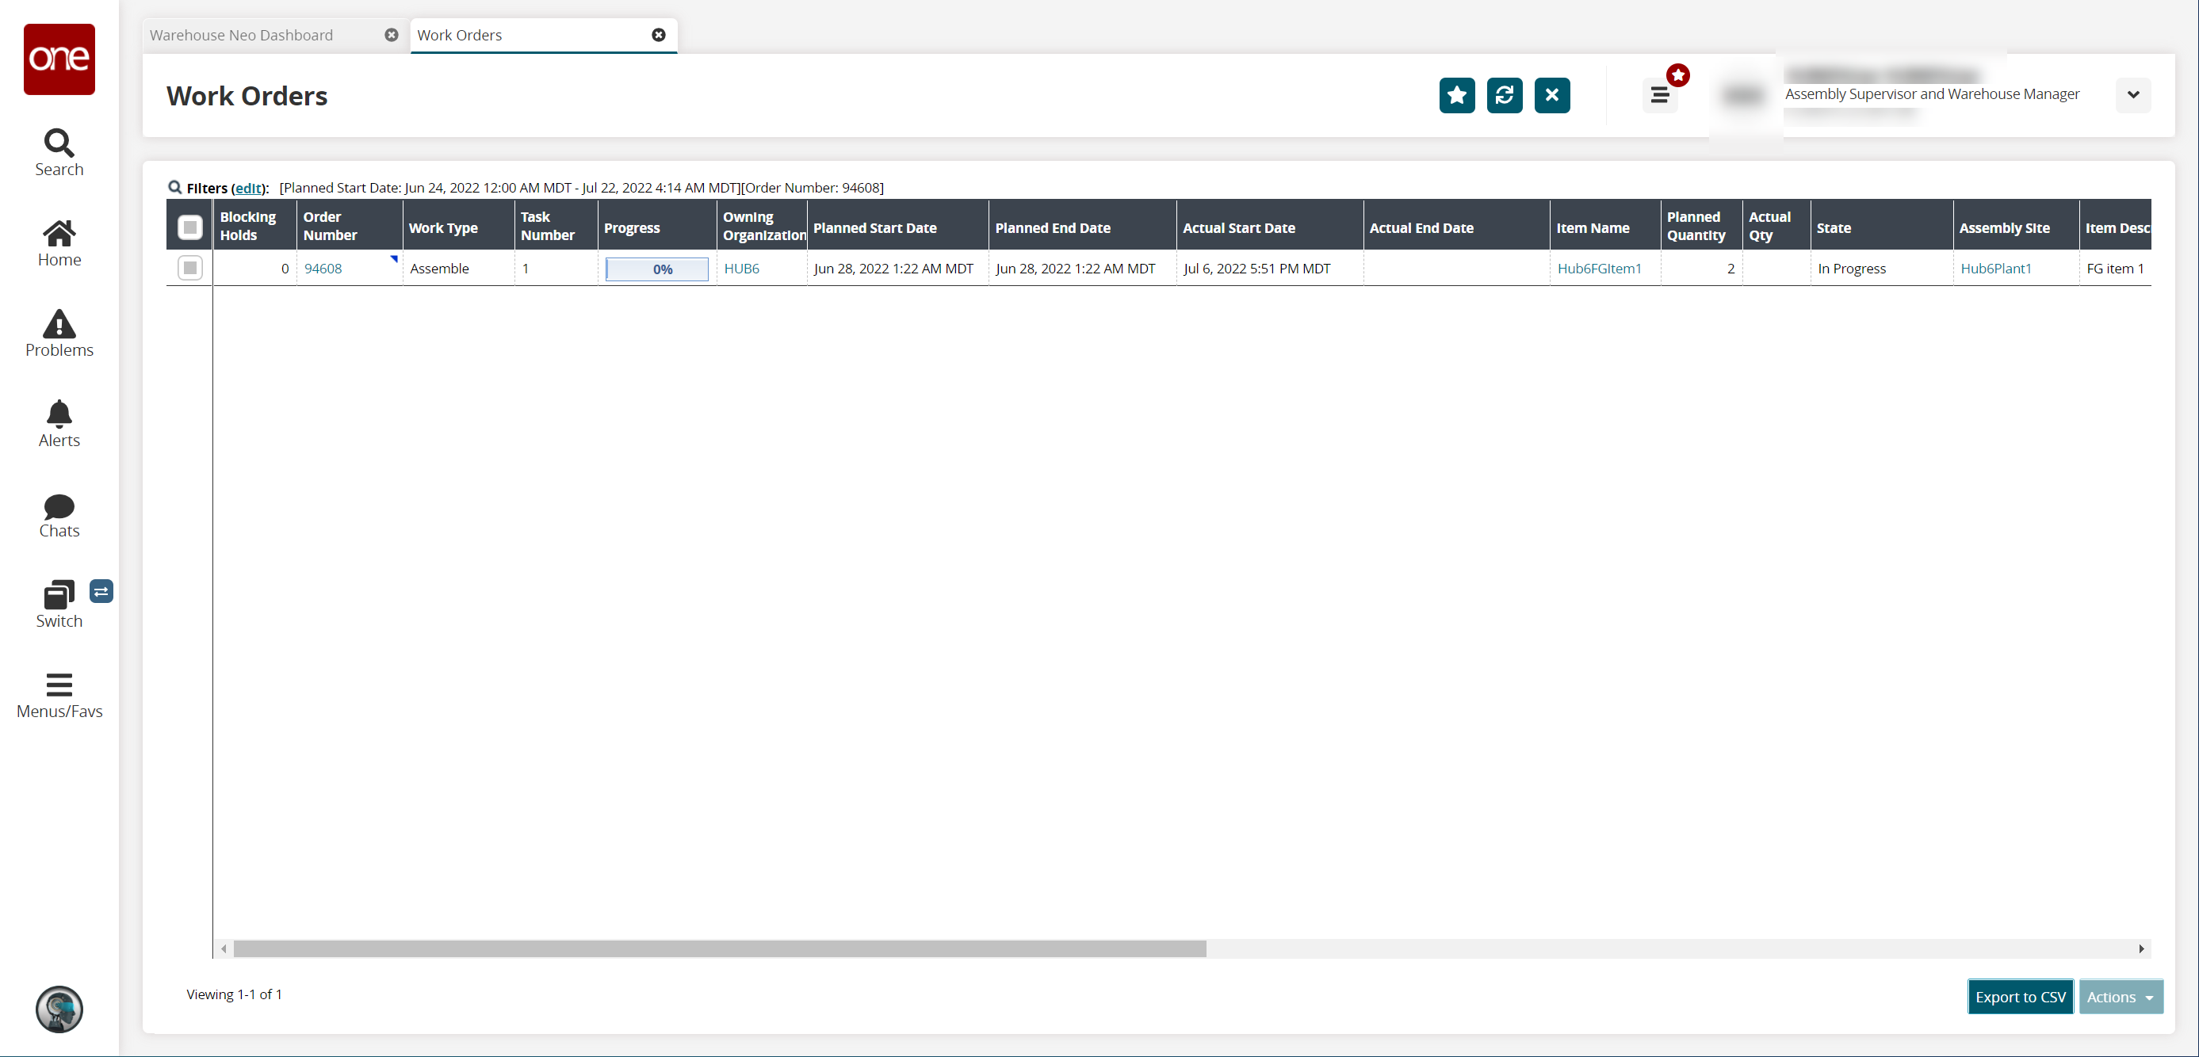Screen dimensions: 2199x1057
Task: Add page to favorites star button
Action: (1456, 95)
